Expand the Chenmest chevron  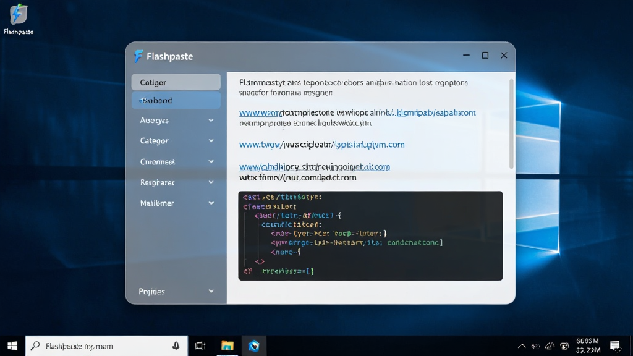tap(211, 162)
